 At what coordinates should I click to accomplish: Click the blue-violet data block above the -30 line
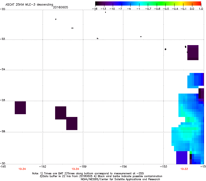click(x=182, y=158)
